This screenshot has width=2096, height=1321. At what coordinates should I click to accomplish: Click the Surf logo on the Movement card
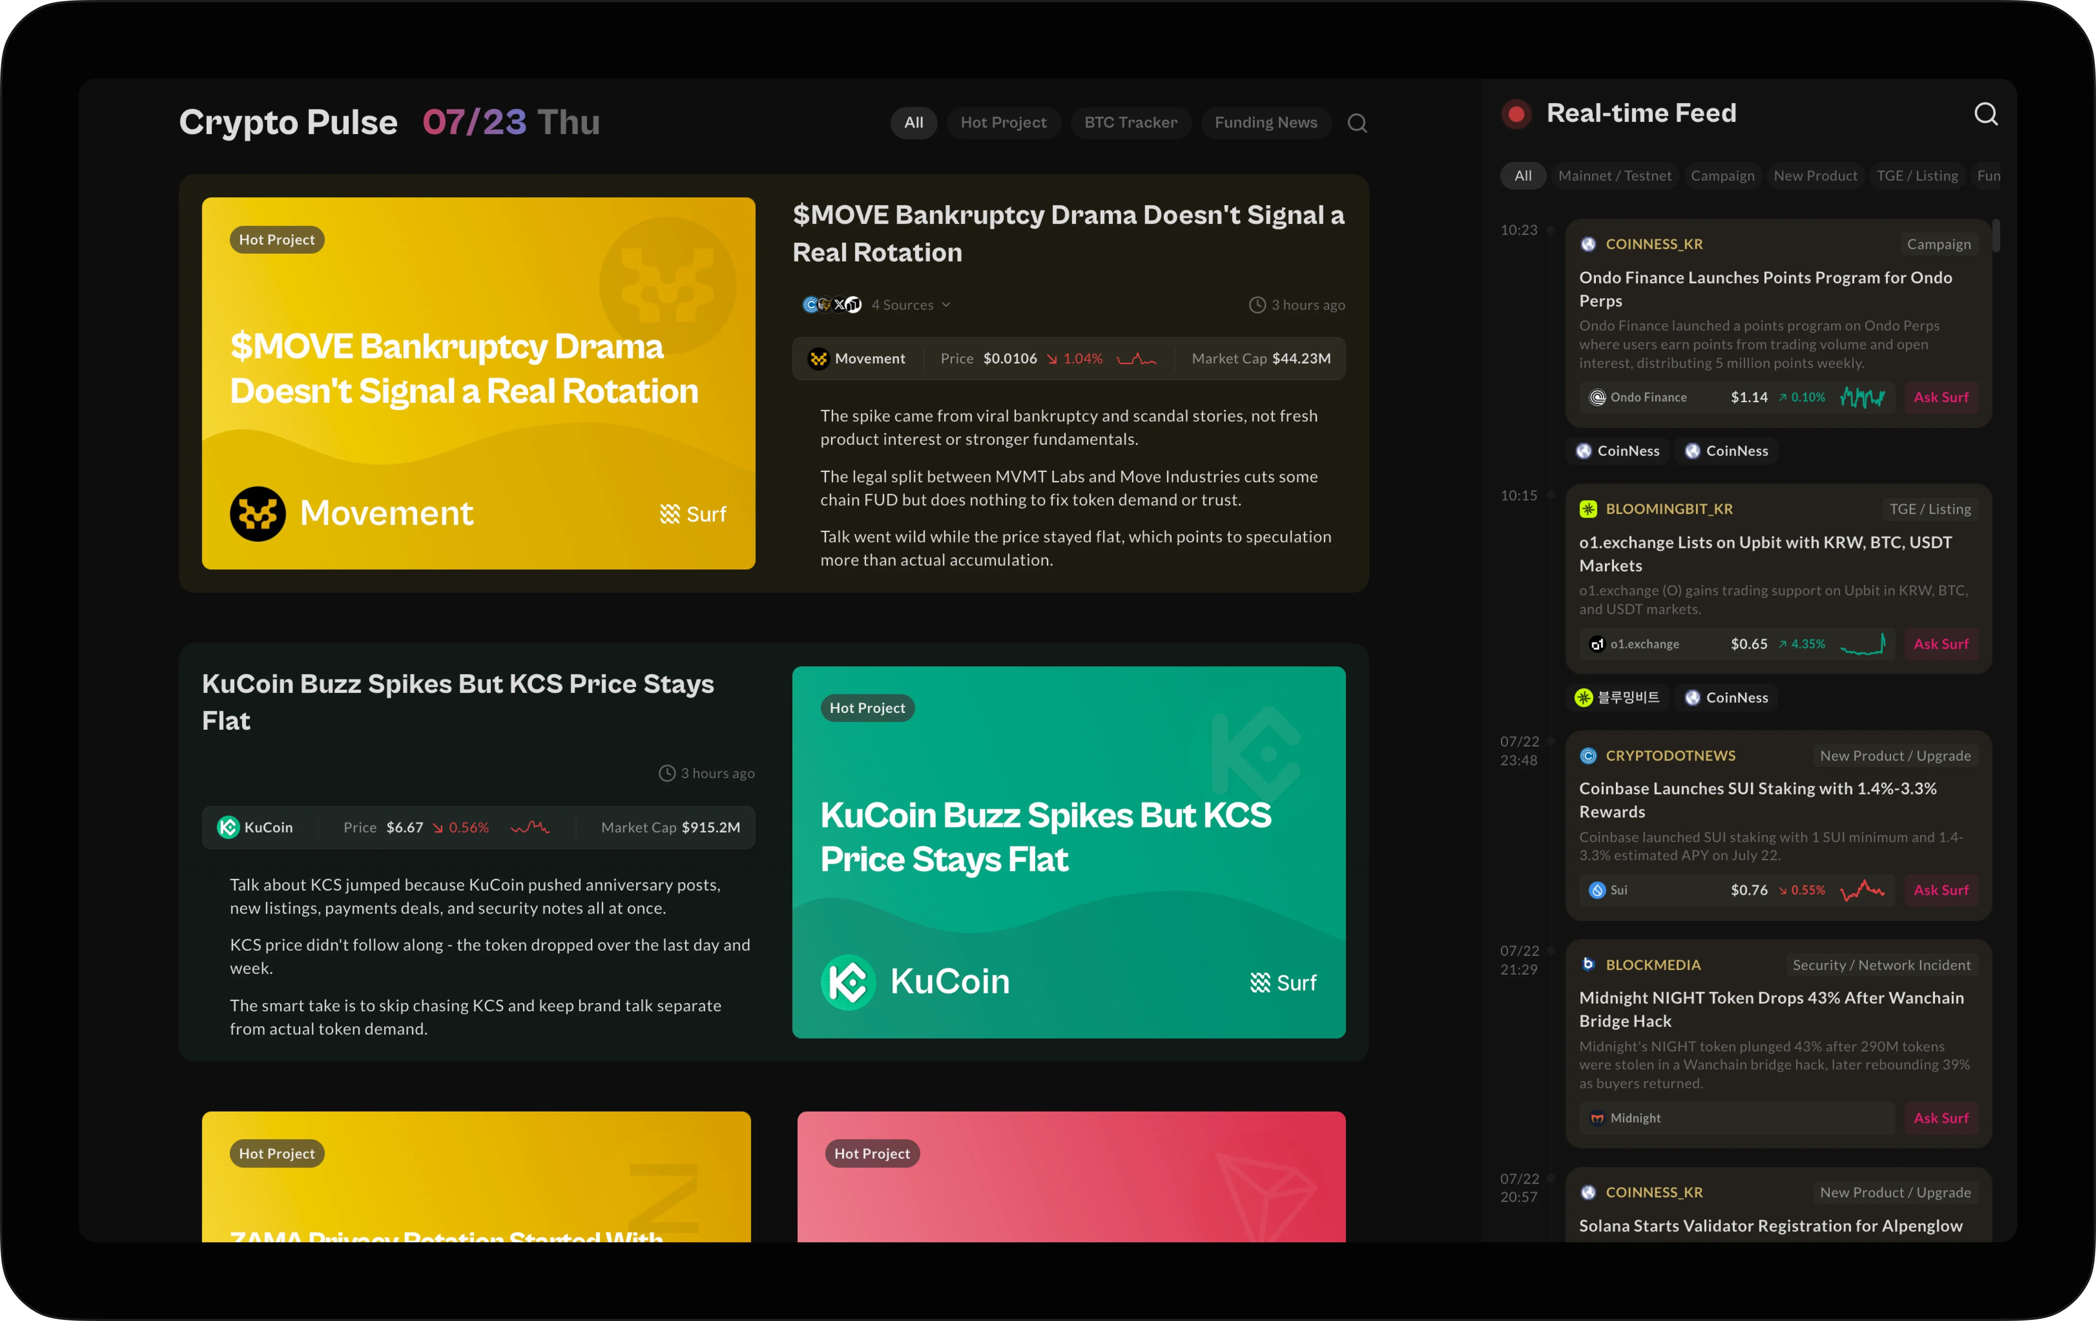coord(693,515)
